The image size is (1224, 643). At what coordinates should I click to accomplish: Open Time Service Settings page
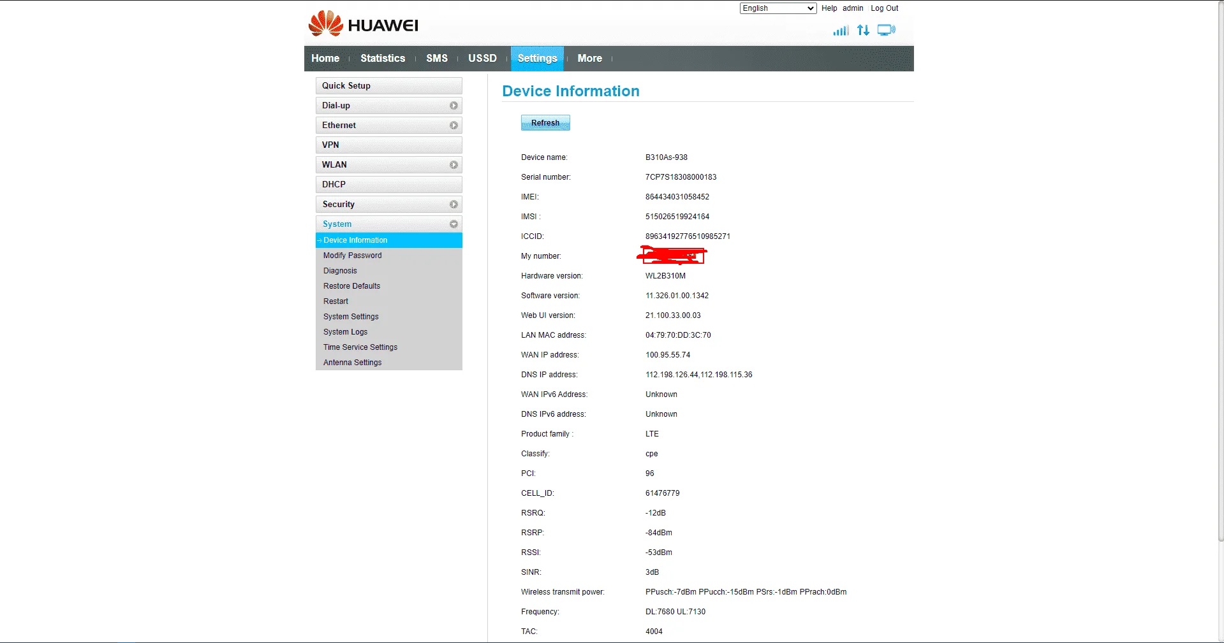[x=360, y=347]
